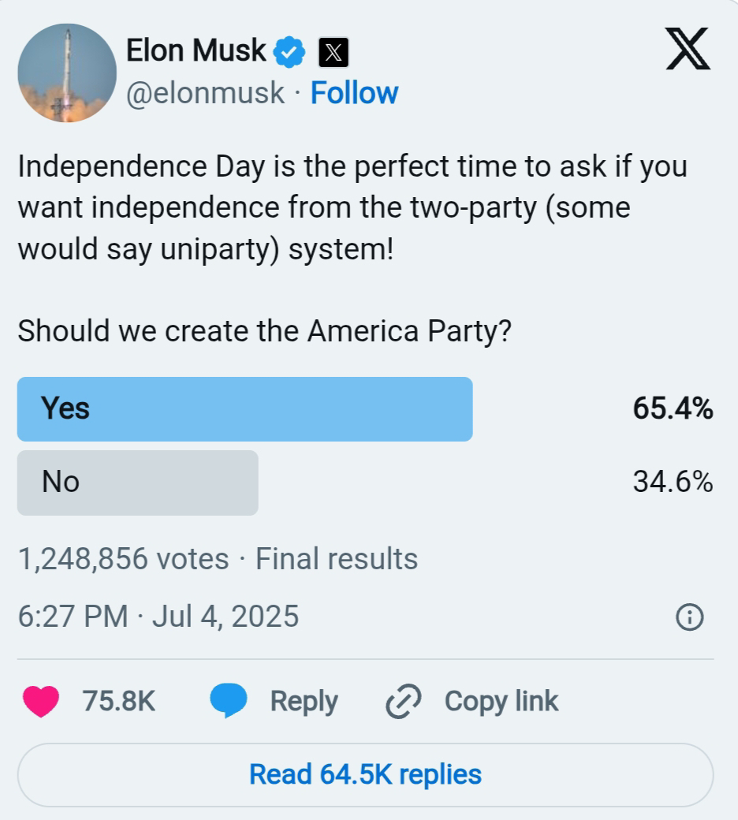This screenshot has height=820, width=738.
Task: Open the Elon Musk profile name
Action: click(x=196, y=51)
